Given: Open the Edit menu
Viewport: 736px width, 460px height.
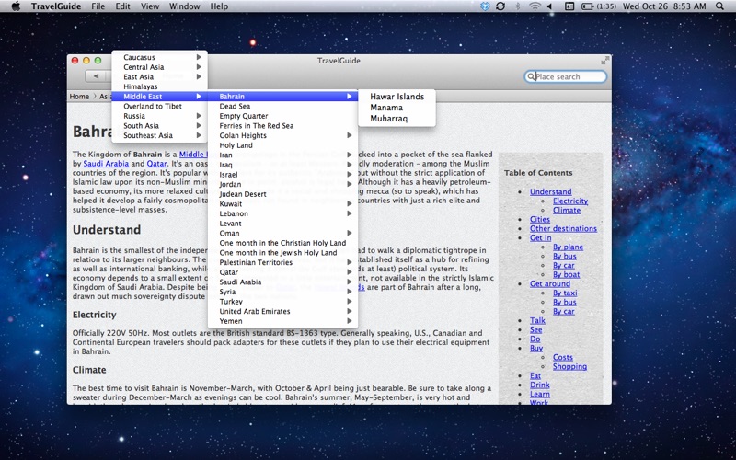Looking at the screenshot, I should point(123,6).
